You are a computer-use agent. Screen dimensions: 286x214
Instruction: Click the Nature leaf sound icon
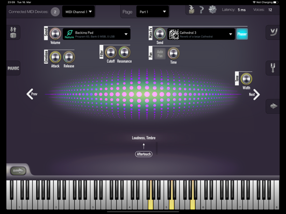pyautogui.click(x=69, y=34)
